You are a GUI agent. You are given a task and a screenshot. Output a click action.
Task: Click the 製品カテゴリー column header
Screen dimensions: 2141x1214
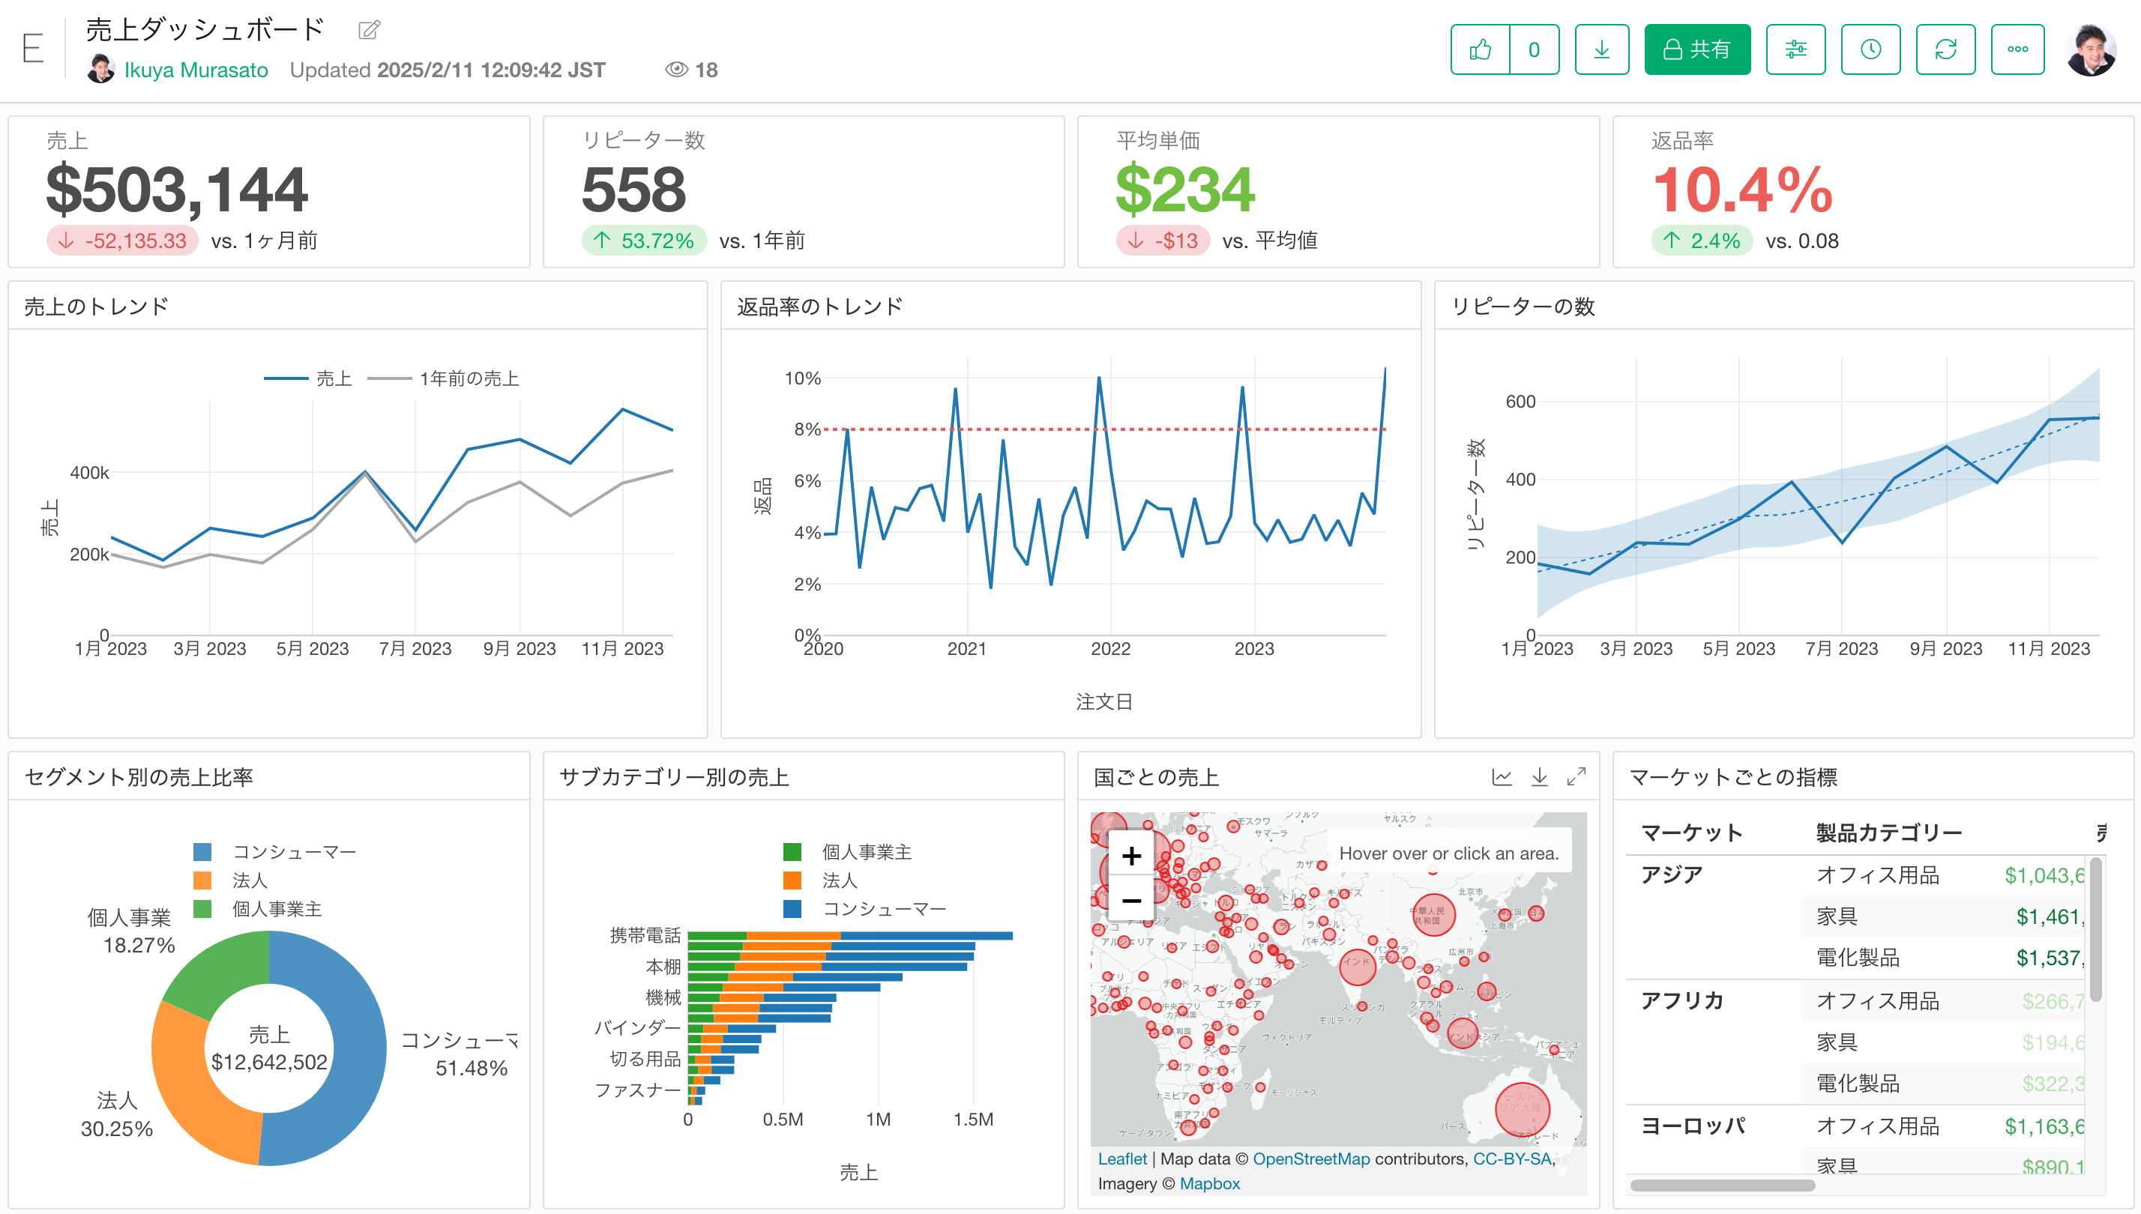(x=1888, y=833)
